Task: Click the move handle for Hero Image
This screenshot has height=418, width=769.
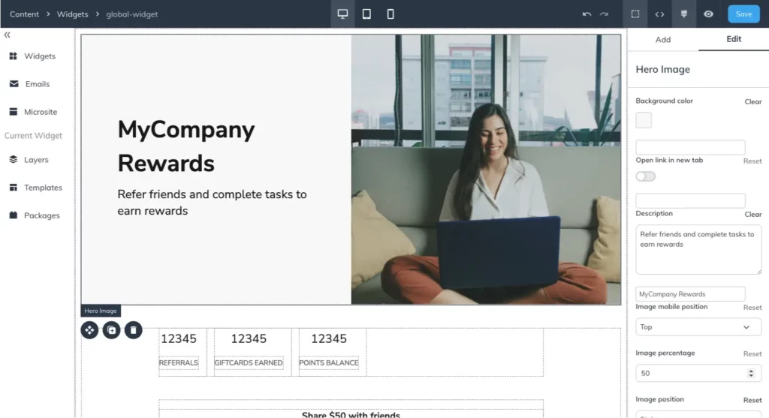Action: 89,330
